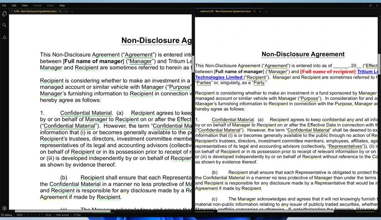381x220 pixels.
Task: Click left pane horizontal scrollbar thumb
Action: point(63,211)
